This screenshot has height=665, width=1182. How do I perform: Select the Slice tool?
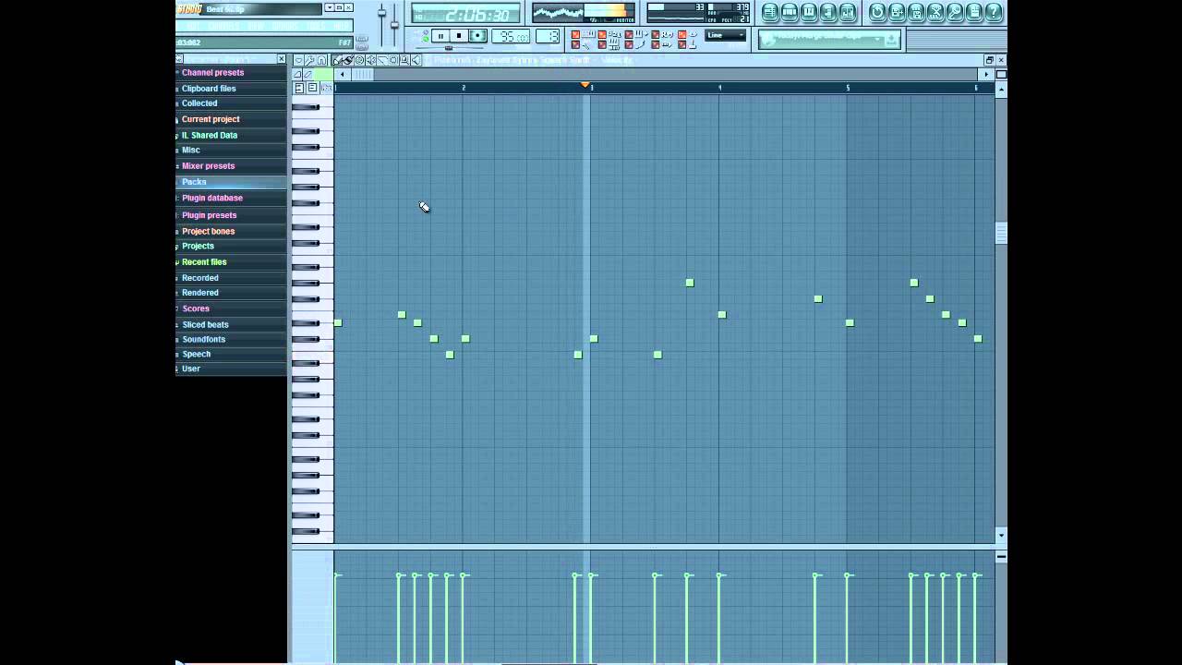pos(382,60)
